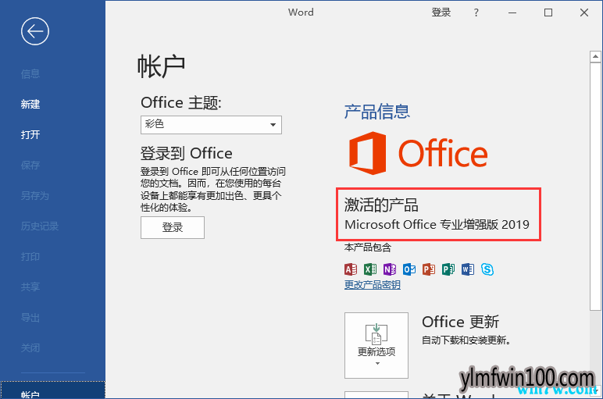Select 共享 in the sidebar

[30, 287]
